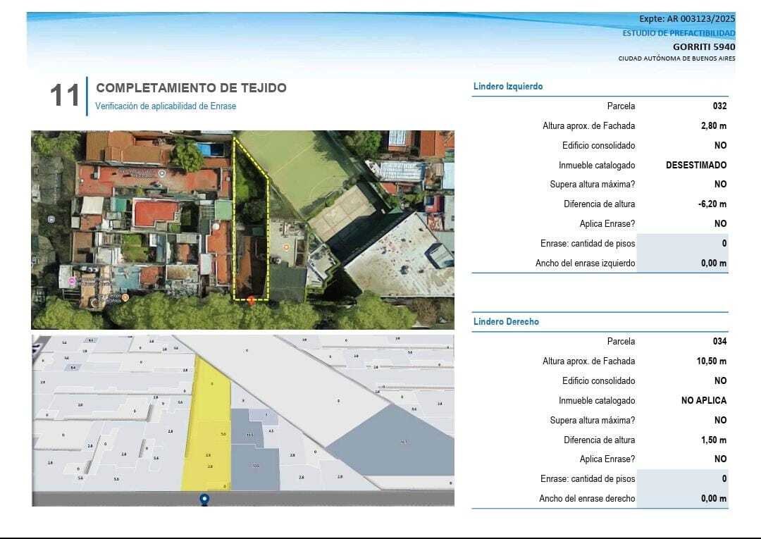This screenshot has height=539, width=761.
Task: Click the Lindero Izquierdo section heading
Action: click(508, 87)
